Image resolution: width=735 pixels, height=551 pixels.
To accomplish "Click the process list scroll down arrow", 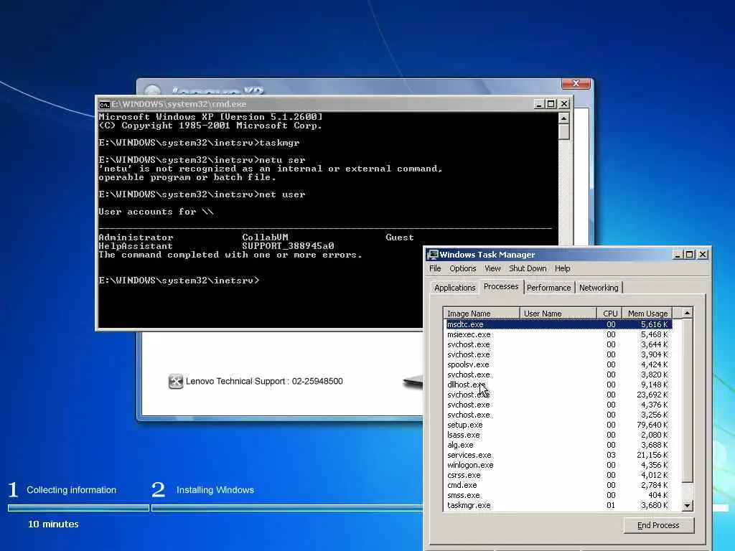I will click(x=687, y=506).
